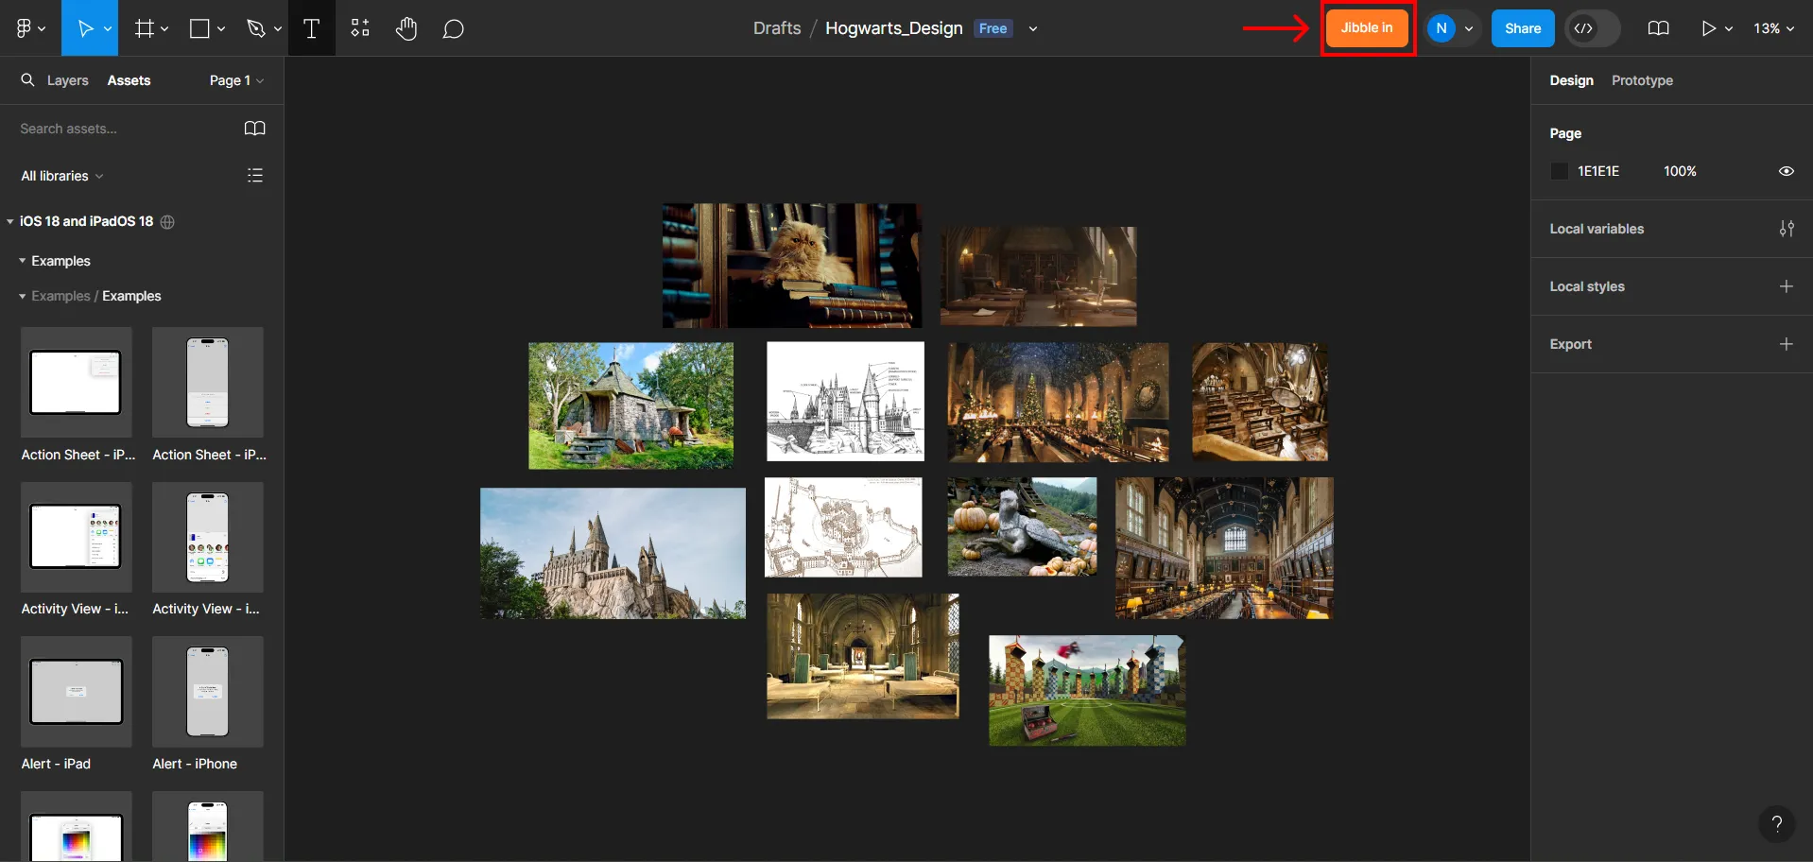Select the Hand tool

pyautogui.click(x=406, y=28)
